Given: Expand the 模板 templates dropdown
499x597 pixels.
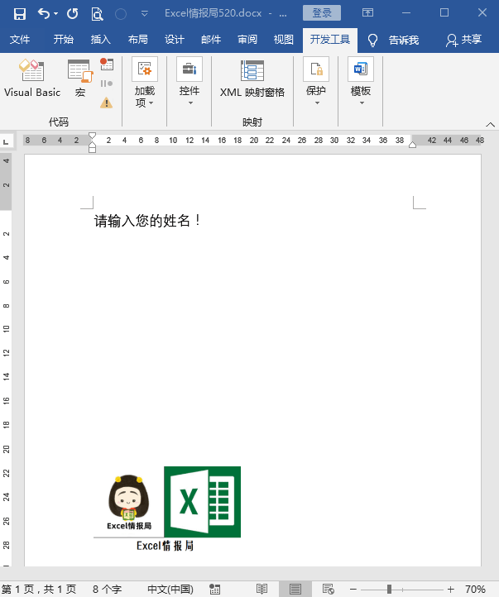Looking at the screenshot, I should [x=360, y=82].
